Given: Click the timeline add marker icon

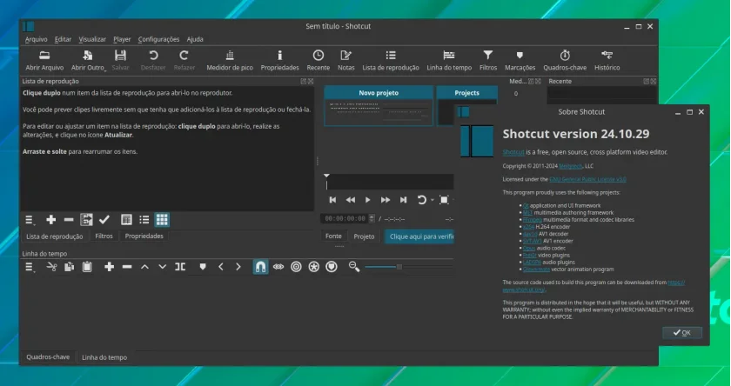Looking at the screenshot, I should 203,267.
